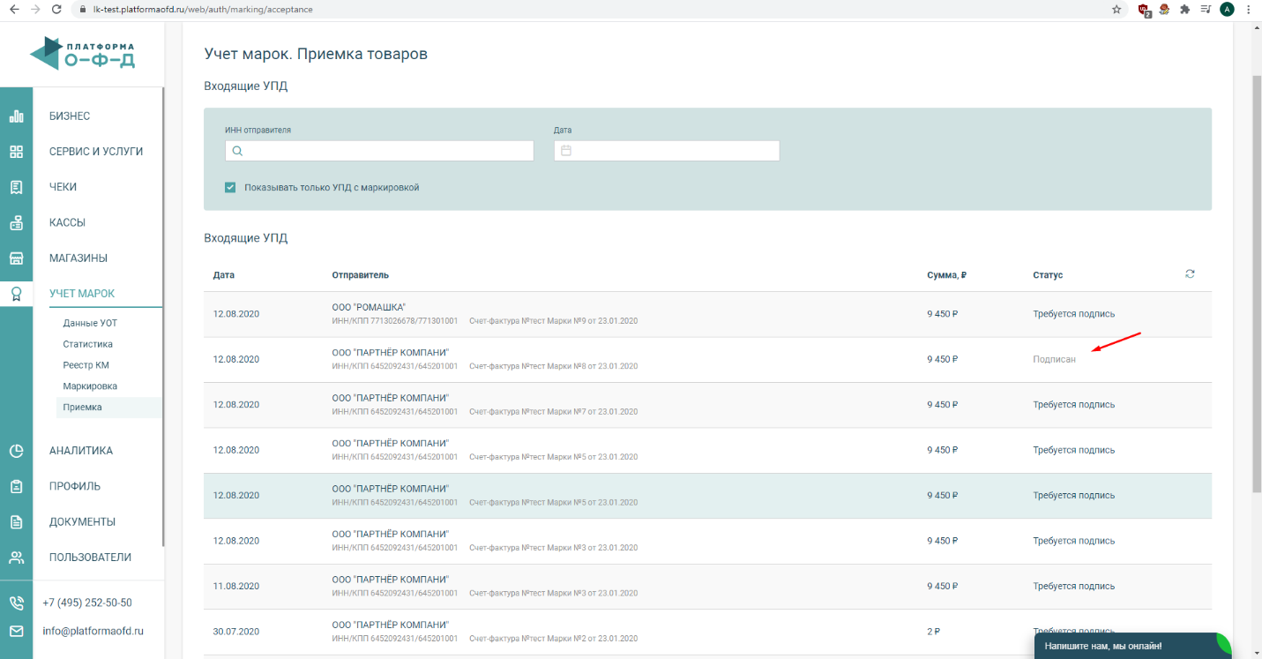The image size is (1262, 659).
Task: Click Требуется подпись for invoice №7
Action: [1074, 405]
